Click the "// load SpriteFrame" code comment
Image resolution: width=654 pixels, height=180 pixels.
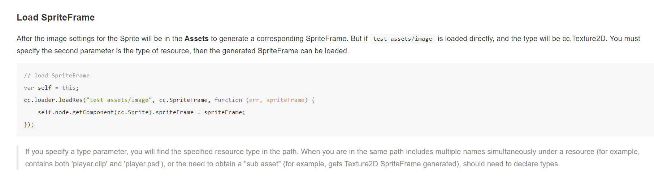click(x=57, y=76)
